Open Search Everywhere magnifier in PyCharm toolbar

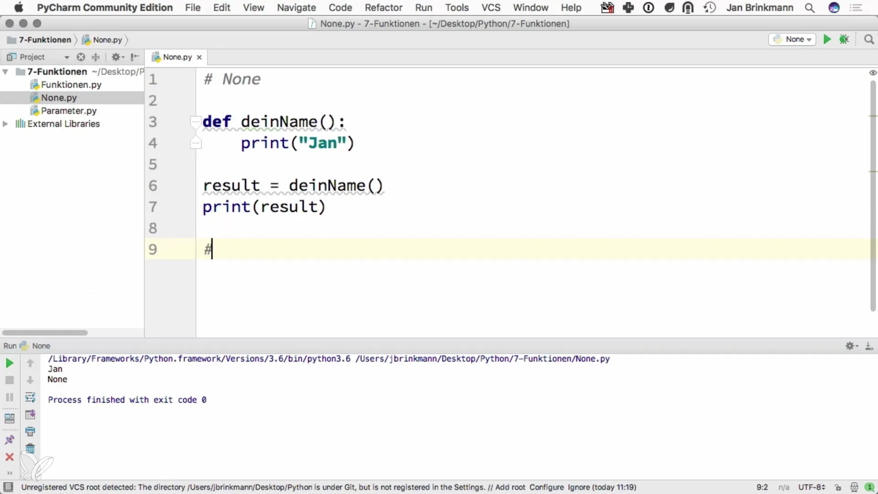[869, 39]
